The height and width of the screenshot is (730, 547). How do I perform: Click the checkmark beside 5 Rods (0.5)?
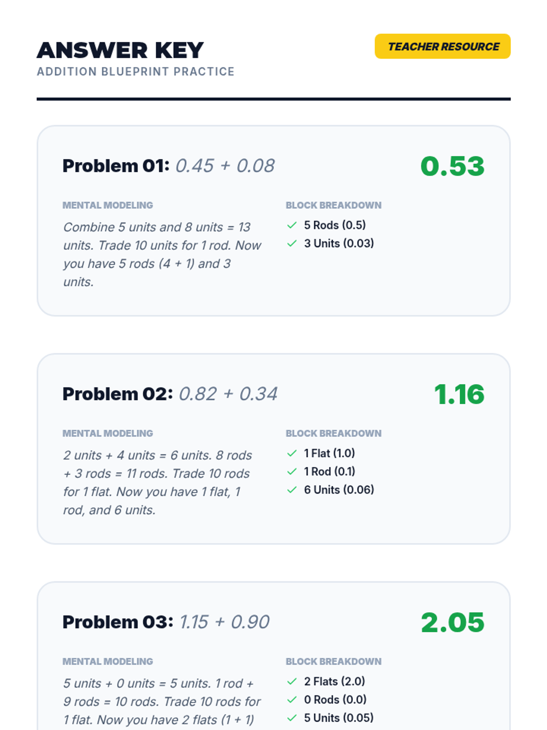(292, 225)
